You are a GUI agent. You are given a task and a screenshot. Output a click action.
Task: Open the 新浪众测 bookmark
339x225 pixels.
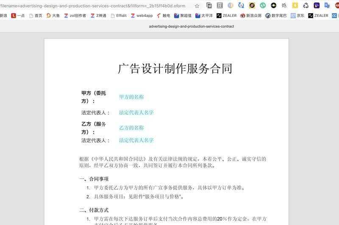pyautogui.click(x=251, y=16)
